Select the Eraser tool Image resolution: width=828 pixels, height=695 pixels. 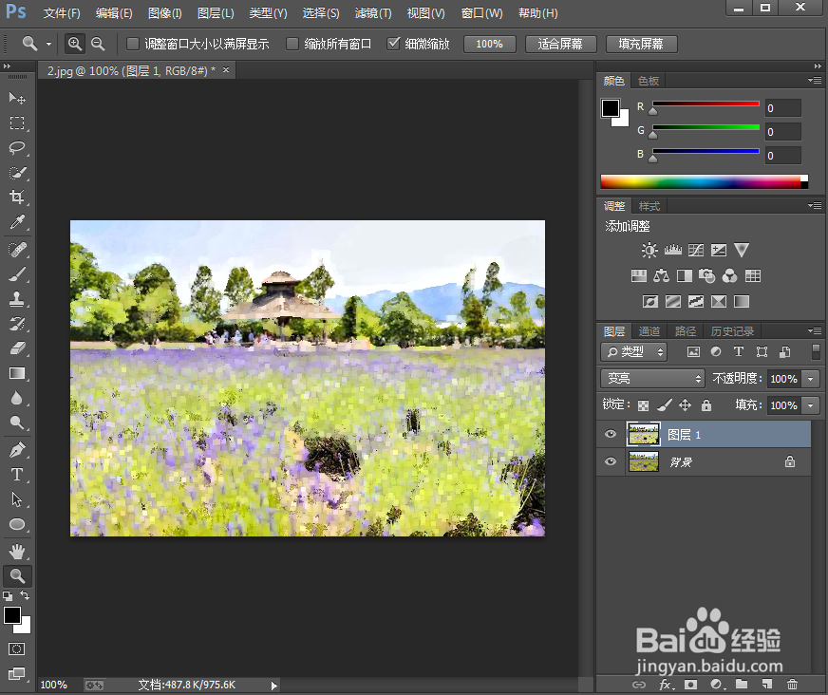pos(17,348)
